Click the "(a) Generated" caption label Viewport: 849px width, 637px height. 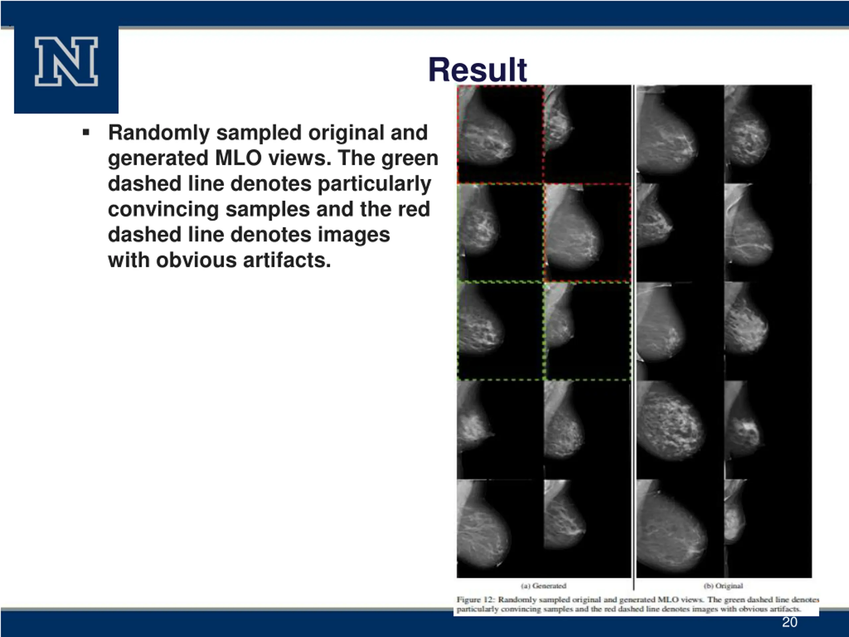pos(544,586)
